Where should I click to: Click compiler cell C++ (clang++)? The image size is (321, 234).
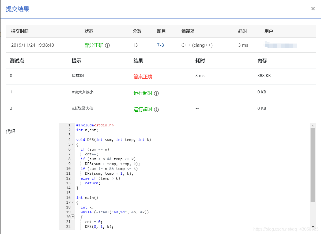(x=197, y=45)
